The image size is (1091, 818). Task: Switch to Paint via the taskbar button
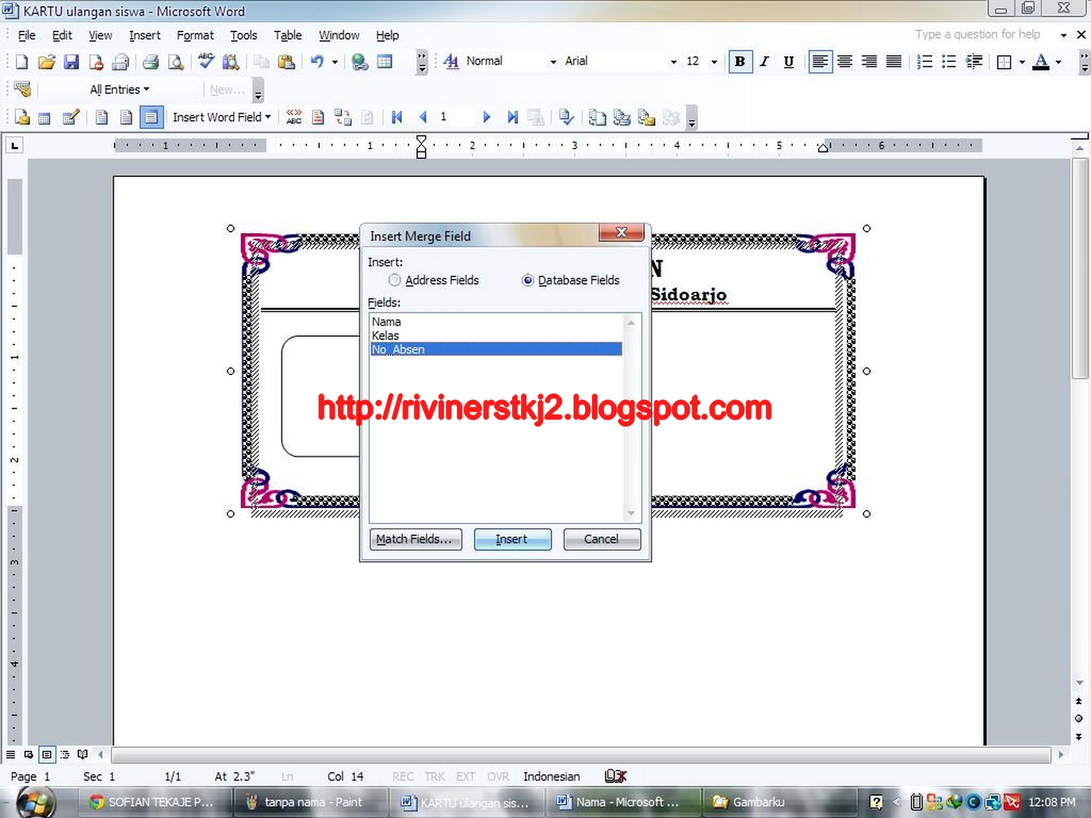click(x=310, y=802)
